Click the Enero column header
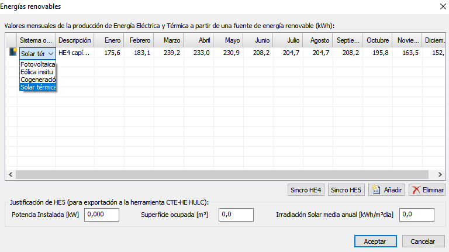The width and height of the screenshot is (449, 252). tap(108, 40)
